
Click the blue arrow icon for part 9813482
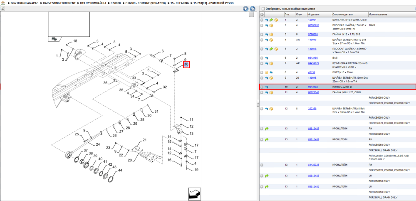pos(267,87)
